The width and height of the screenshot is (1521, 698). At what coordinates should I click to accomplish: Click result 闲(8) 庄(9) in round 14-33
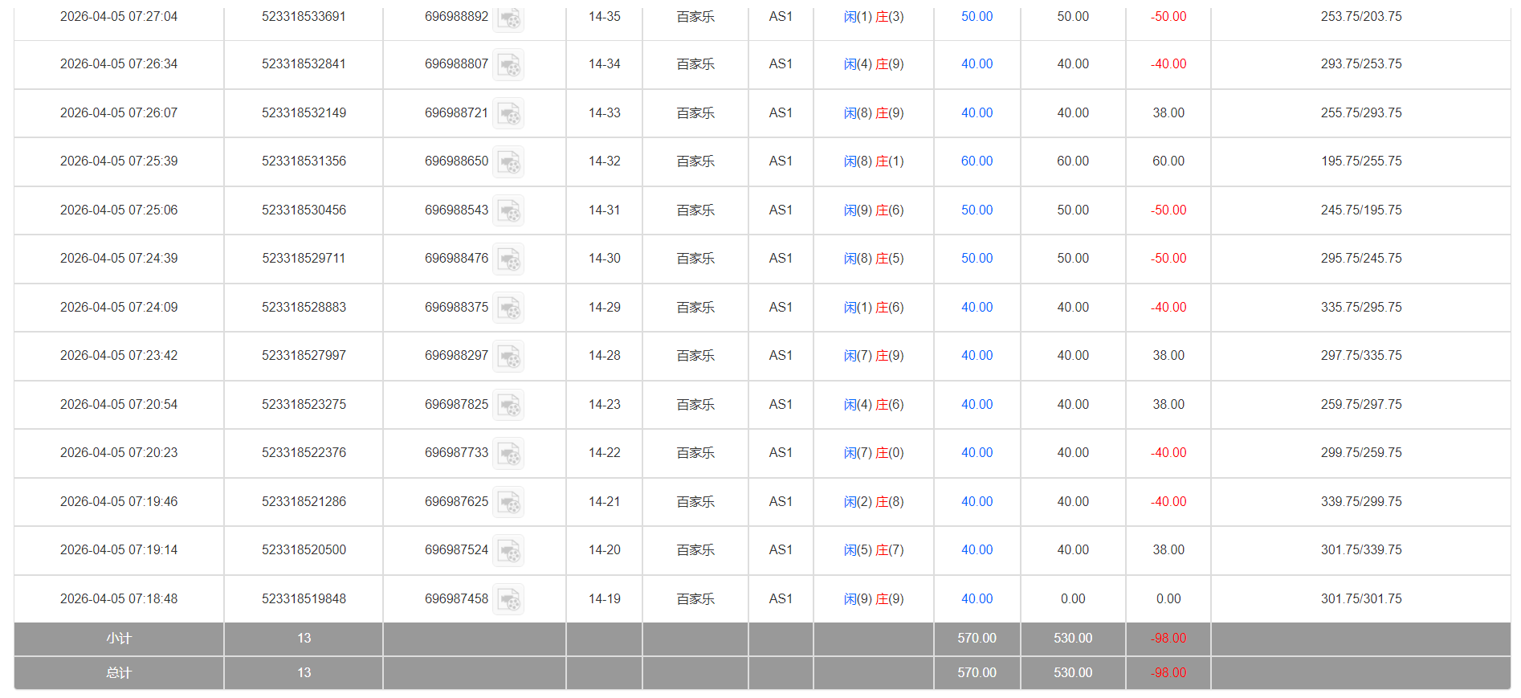click(x=874, y=113)
